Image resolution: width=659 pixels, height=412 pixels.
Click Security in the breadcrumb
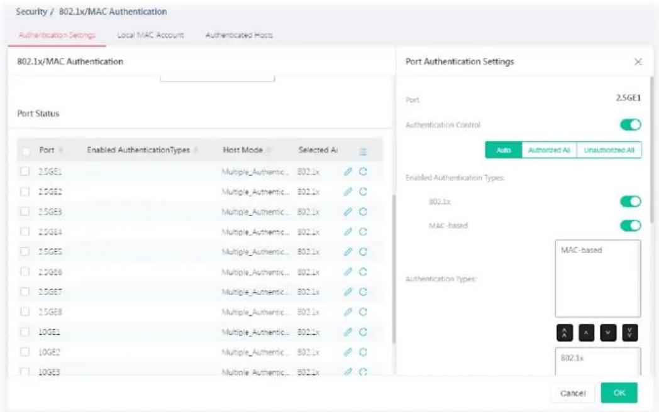[x=31, y=12]
